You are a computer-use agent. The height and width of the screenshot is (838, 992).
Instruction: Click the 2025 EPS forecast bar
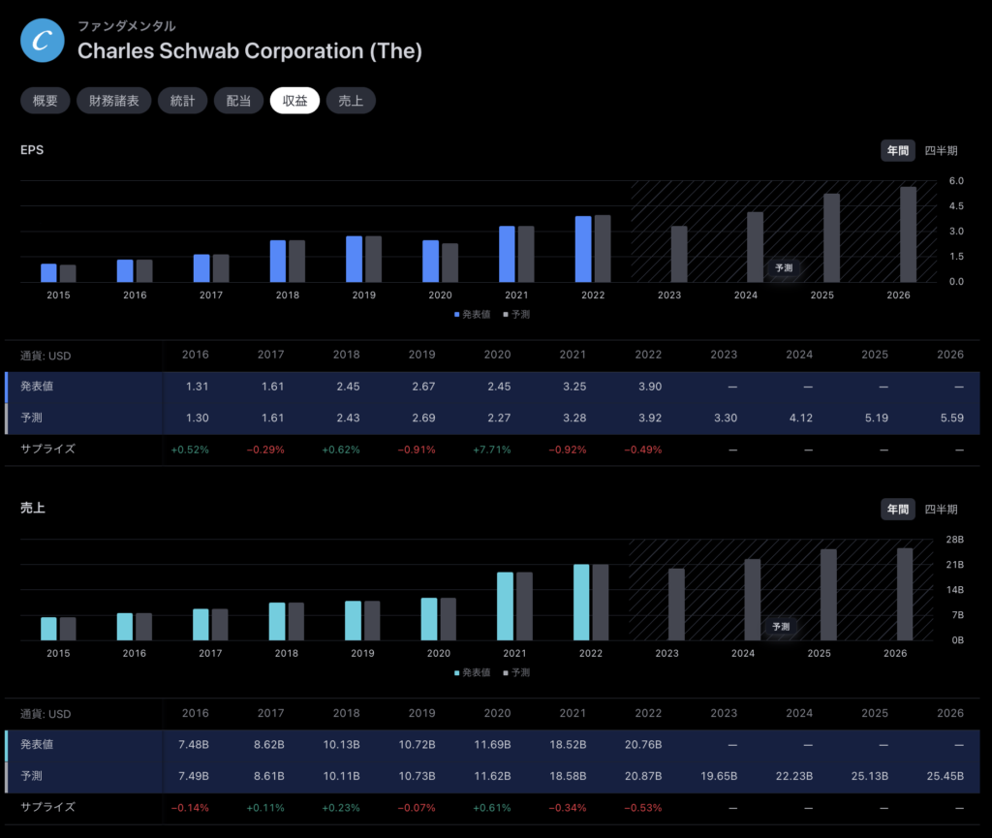coord(831,237)
